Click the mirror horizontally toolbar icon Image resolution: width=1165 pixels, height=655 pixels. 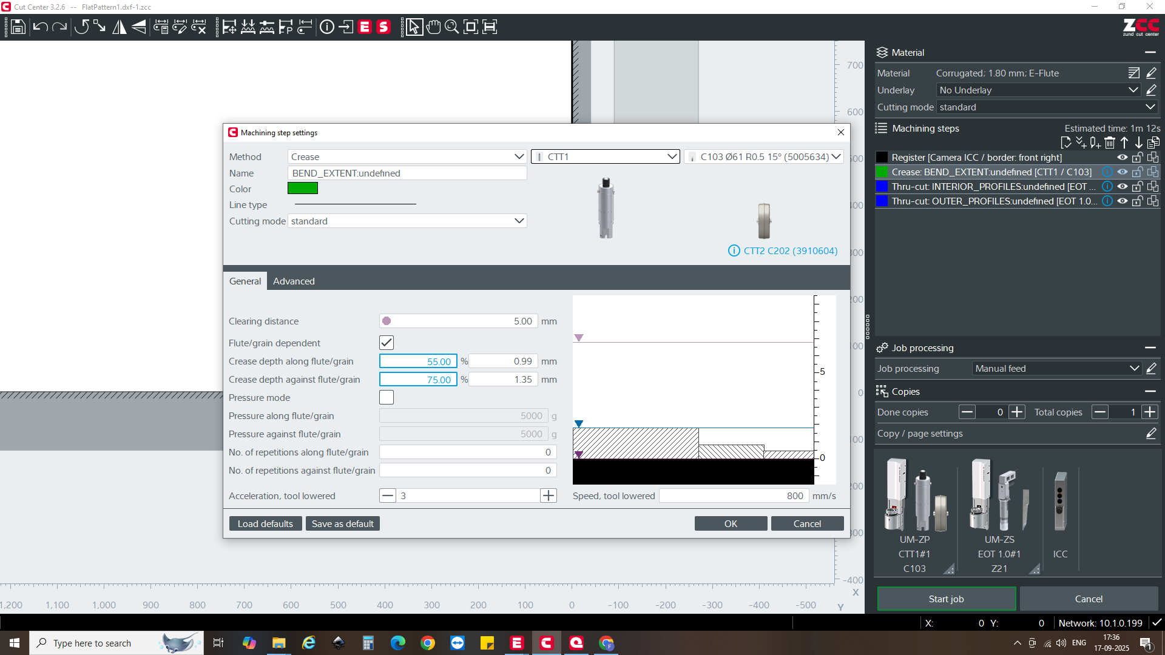pos(120,27)
